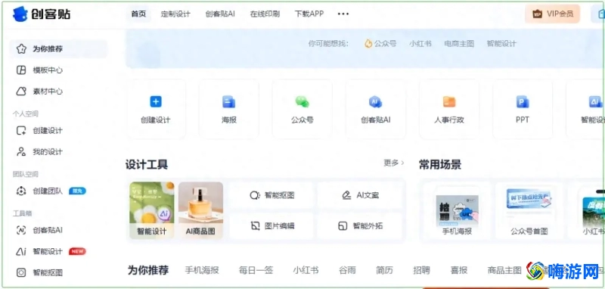Expand 更多 next to 设计工具

coord(394,163)
